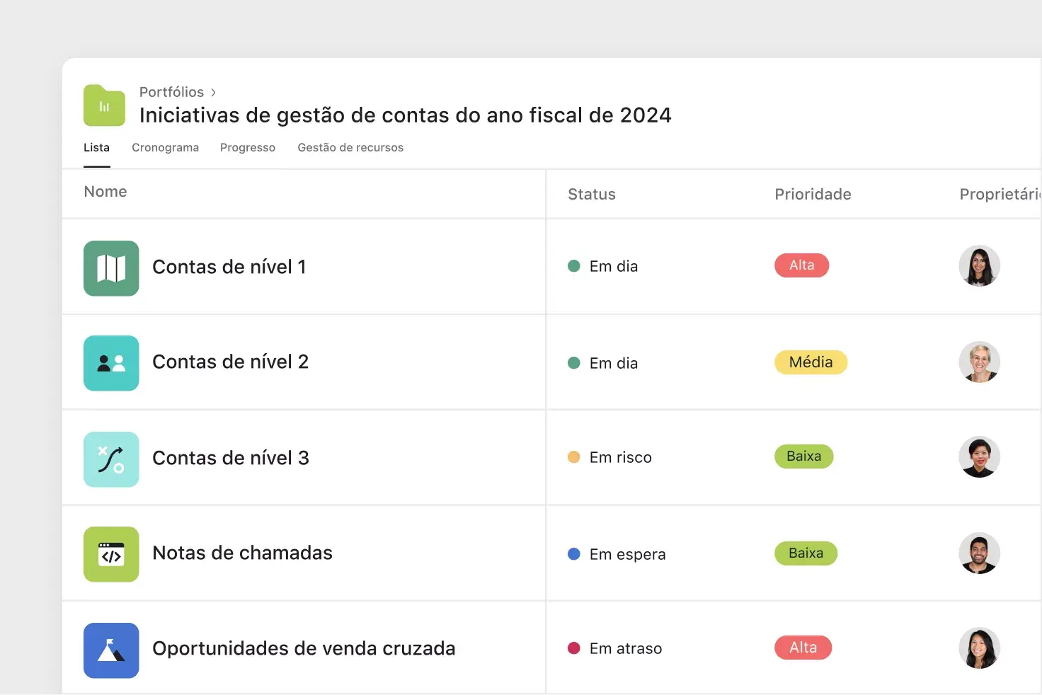
Task: Click the yellow 'Média' priority pill
Action: (811, 362)
